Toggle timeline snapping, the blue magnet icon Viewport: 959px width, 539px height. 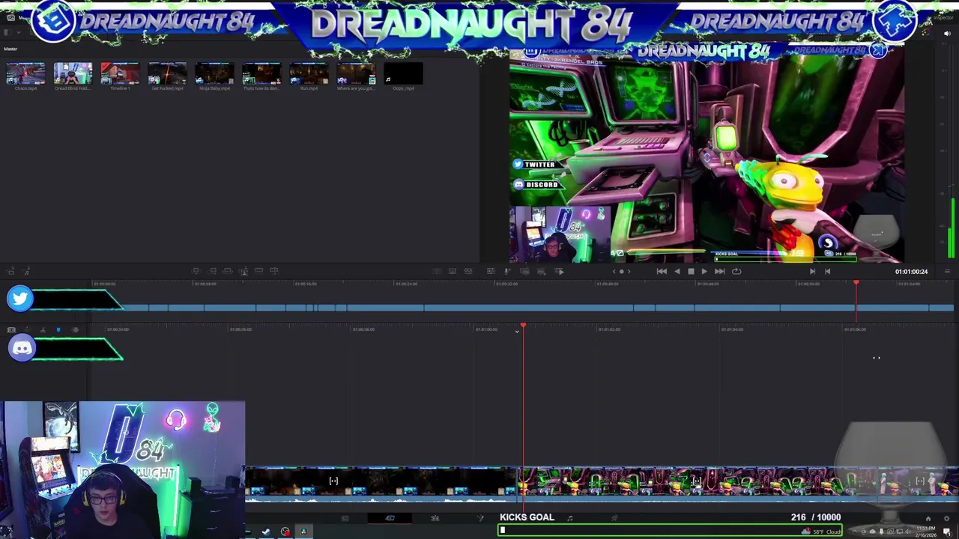click(x=58, y=330)
